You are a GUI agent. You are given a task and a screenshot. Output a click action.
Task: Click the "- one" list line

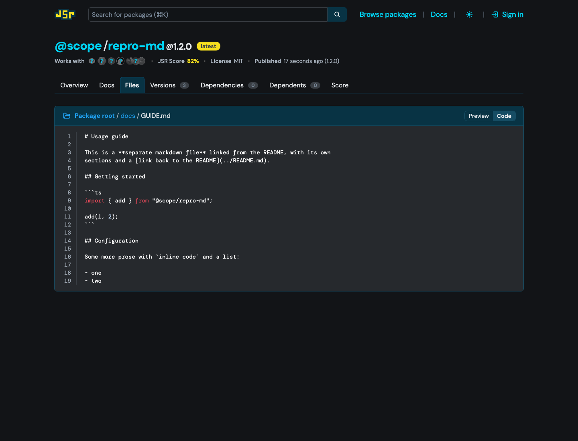(93, 273)
